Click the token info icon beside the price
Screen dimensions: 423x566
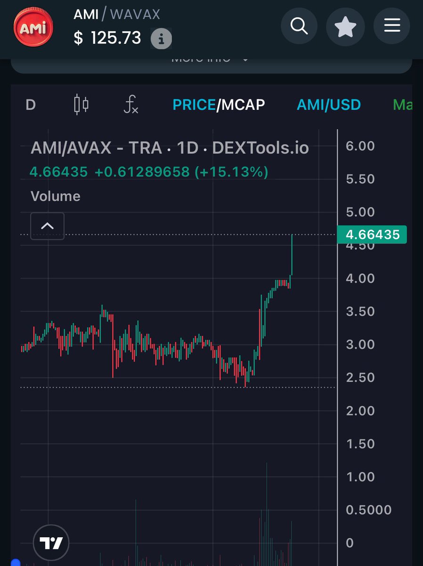pos(161,39)
